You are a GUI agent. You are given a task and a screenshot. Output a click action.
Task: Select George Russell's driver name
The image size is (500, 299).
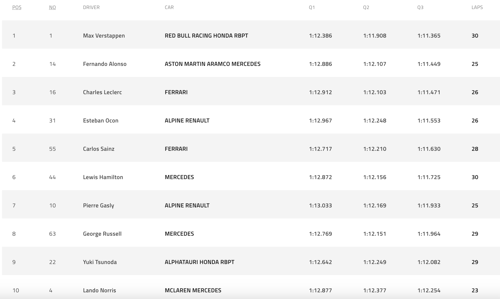[x=102, y=234]
